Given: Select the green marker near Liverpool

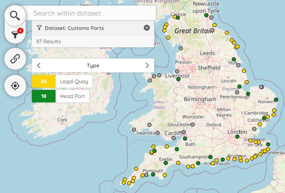Looking at the screenshot, I should tap(178, 79).
